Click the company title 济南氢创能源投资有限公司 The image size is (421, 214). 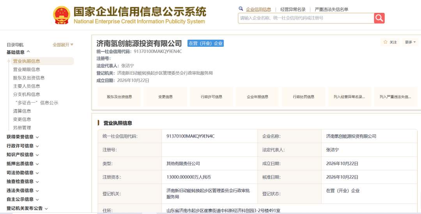pyautogui.click(x=139, y=43)
